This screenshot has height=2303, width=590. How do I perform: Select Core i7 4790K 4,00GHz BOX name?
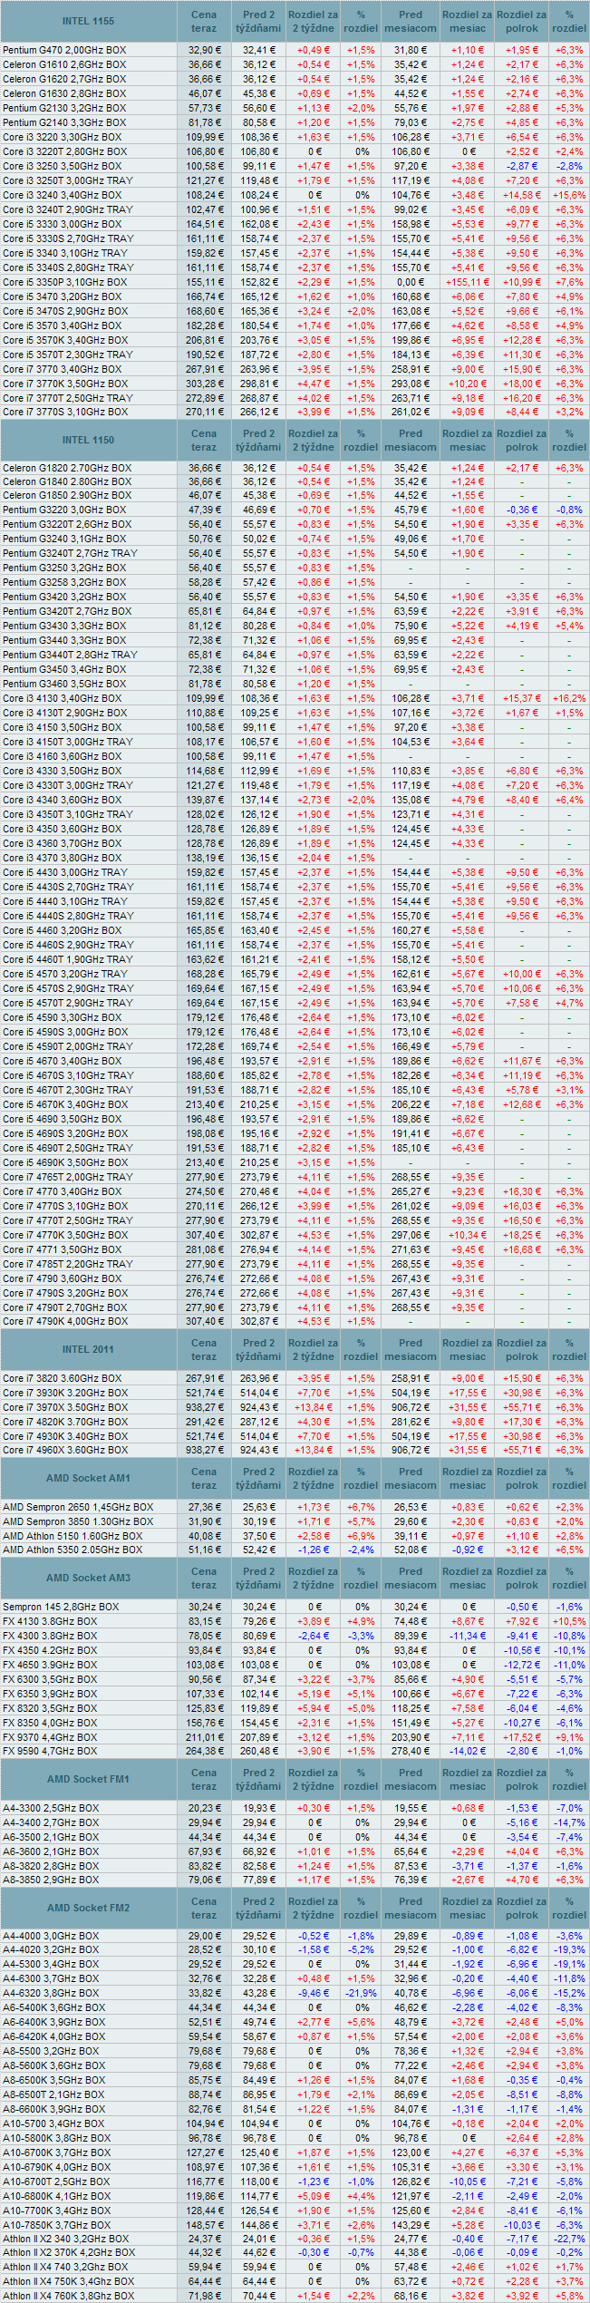pos(65,1321)
